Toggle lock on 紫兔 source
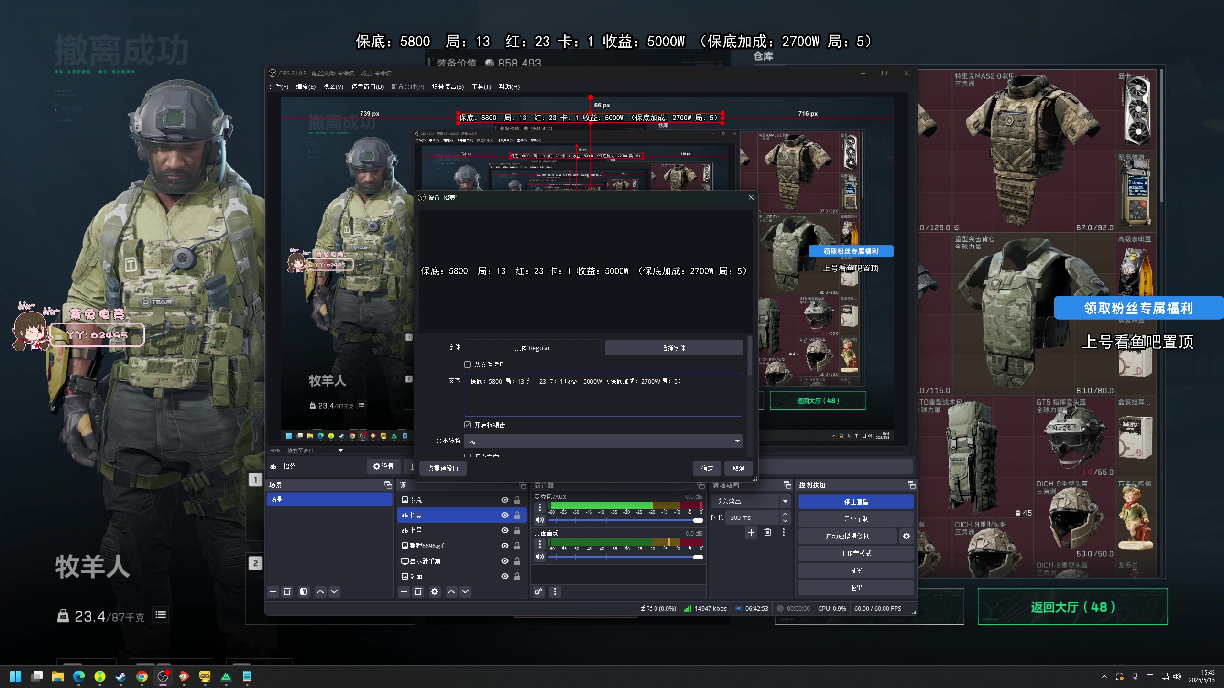 point(517,500)
